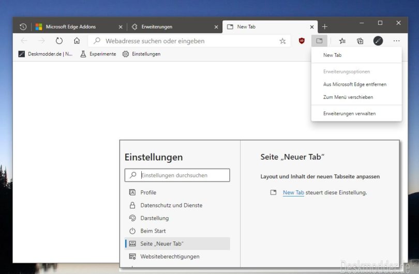Open the Settings and more menu

[x=397, y=41]
